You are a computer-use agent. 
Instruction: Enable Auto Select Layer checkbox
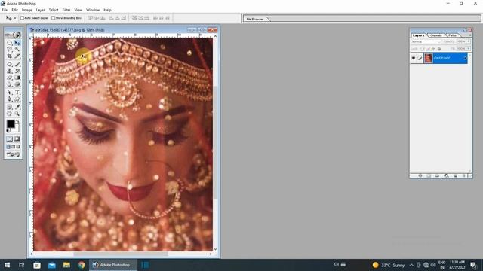[x=22, y=18]
